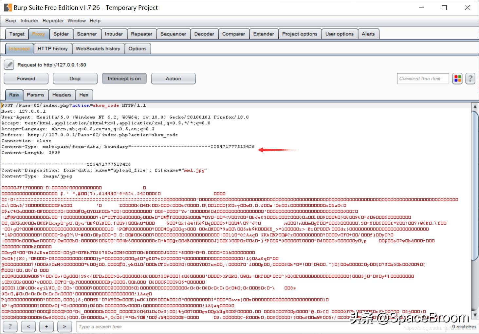Image resolution: width=479 pixels, height=334 pixels.
Task: Click the User-Agent header line
Action: [125, 117]
